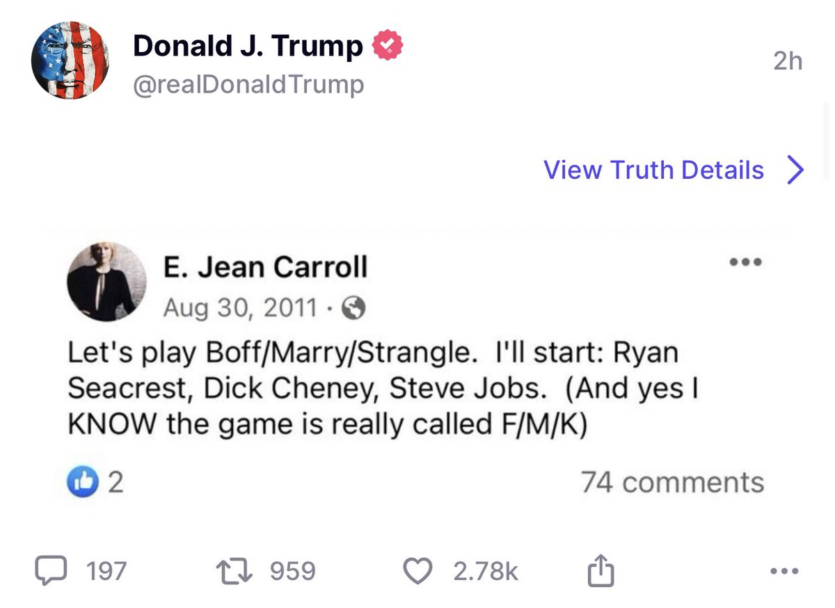Open the 74 comments link

click(672, 482)
